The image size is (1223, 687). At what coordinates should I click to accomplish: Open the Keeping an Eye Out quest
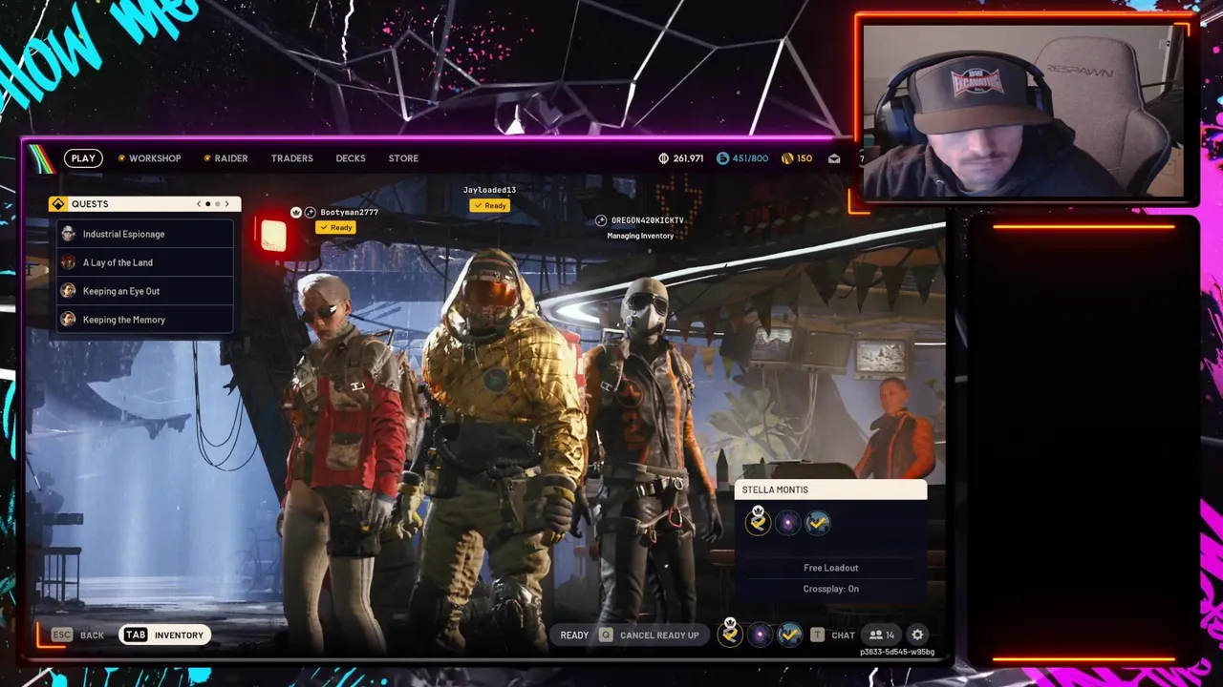coord(143,291)
